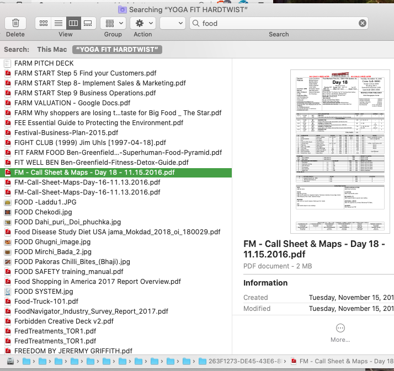Image resolution: width=394 pixels, height=371 pixels.
Task: Select FARM PITCH DECK file
Action: [x=44, y=63]
